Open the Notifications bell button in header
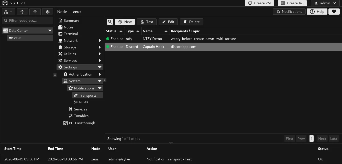The image size is (342, 164). (x=289, y=12)
